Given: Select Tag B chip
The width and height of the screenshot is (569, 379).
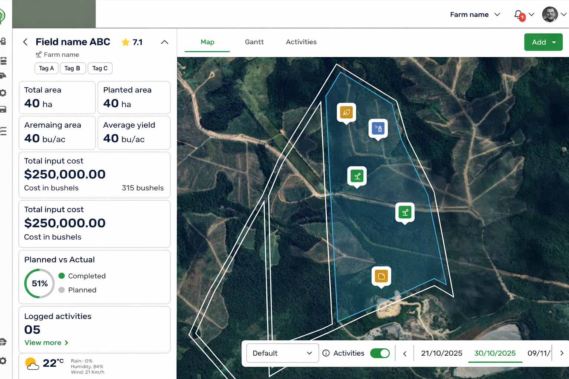Looking at the screenshot, I should click(x=73, y=68).
